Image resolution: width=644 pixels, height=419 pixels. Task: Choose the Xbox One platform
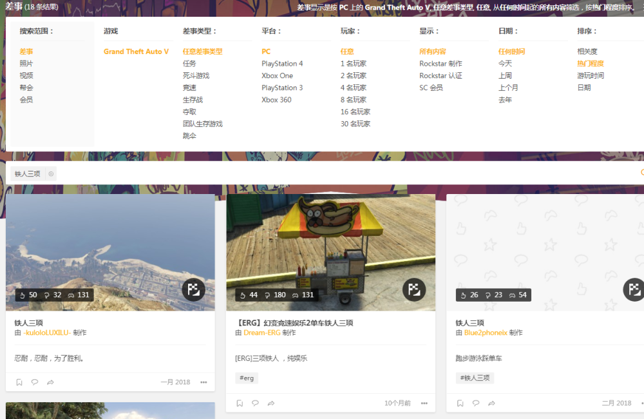click(x=277, y=75)
